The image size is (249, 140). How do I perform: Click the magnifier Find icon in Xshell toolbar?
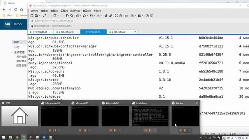pos(72,16)
